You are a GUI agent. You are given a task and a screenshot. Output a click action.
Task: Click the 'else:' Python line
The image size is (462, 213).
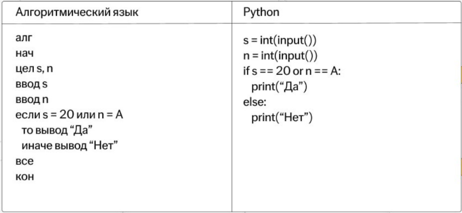point(254,102)
